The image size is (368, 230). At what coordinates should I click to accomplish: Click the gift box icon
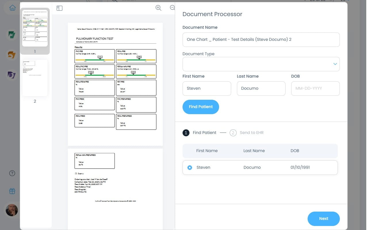pos(12,191)
